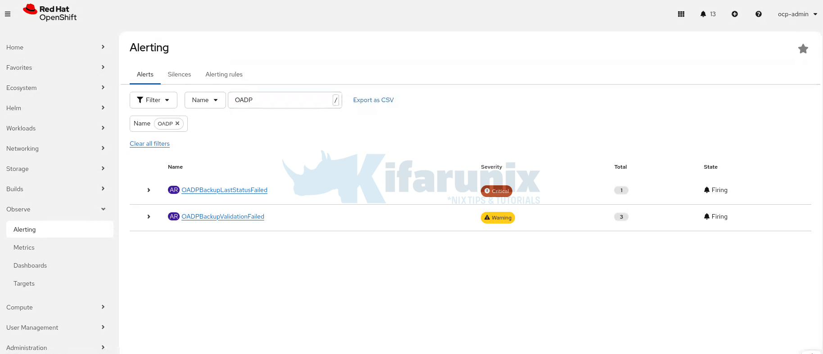Image resolution: width=823 pixels, height=354 pixels.
Task: Click the Red Hat OpenShift logo
Action: (x=50, y=13)
